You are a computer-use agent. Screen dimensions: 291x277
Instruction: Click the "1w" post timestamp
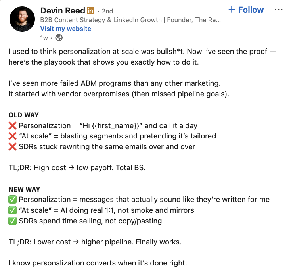(44, 38)
